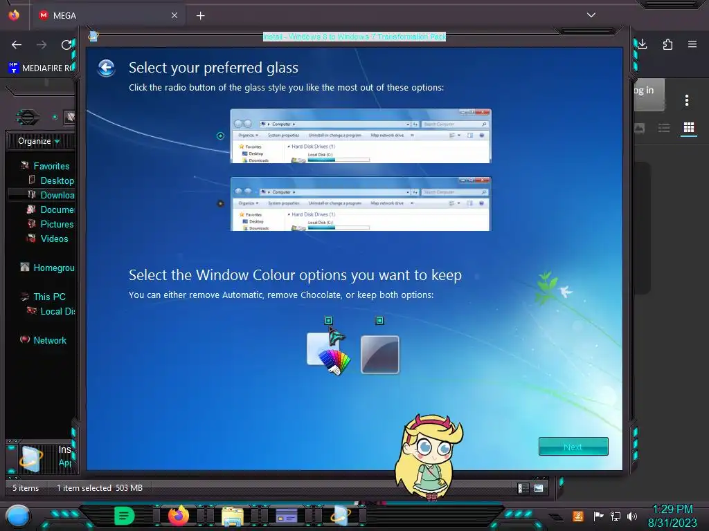Open the Firefox extensions puzzle icon
Screen dimensions: 709x531
click(667, 44)
